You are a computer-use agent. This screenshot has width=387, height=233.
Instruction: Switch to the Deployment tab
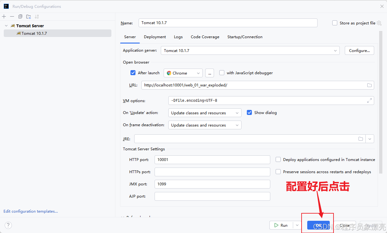click(155, 37)
